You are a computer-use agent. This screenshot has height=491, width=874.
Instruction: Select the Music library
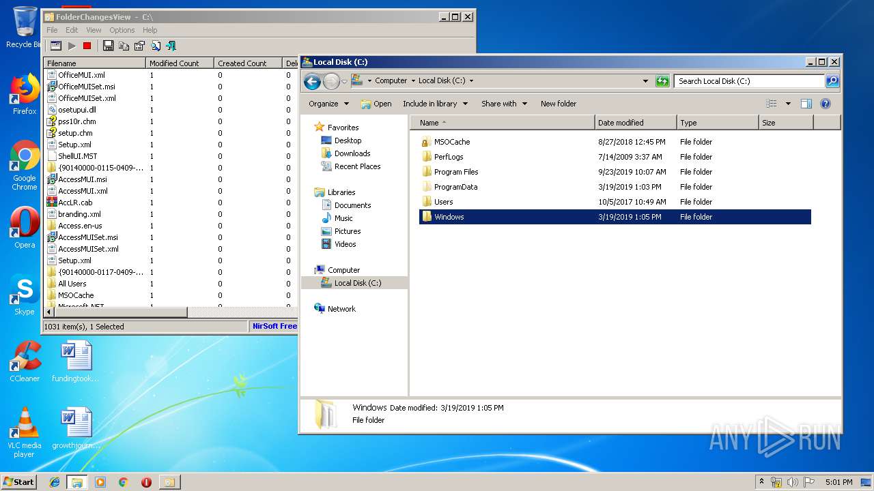[x=337, y=218]
